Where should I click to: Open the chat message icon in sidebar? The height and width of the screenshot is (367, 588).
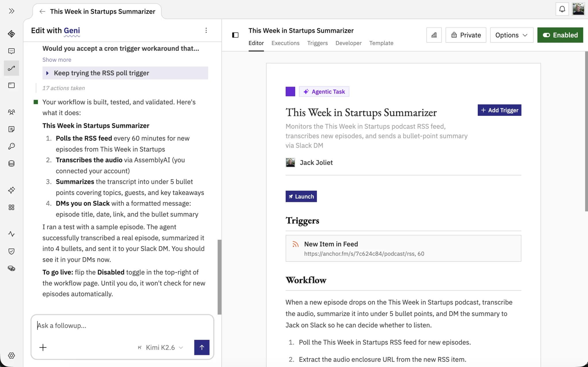pos(11,51)
